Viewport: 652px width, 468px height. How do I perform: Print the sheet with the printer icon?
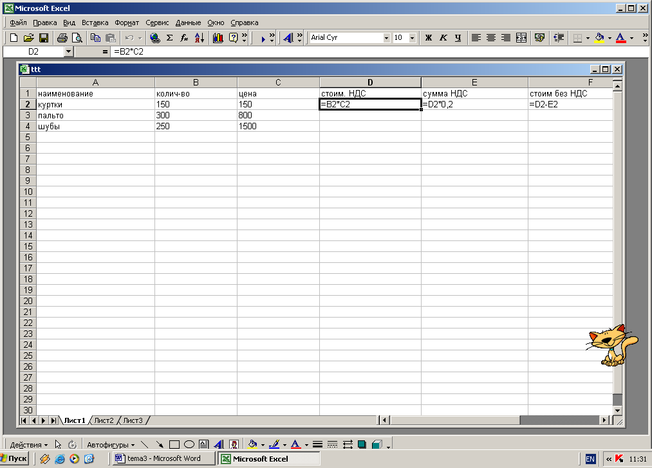62,38
